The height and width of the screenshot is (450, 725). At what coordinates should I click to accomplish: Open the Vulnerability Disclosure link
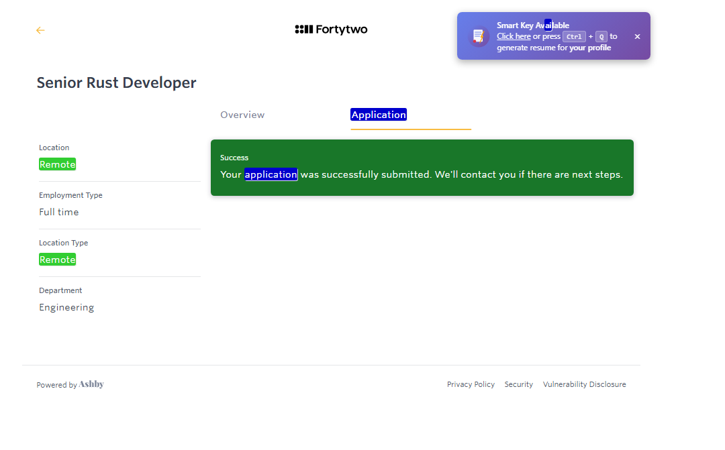[584, 384]
